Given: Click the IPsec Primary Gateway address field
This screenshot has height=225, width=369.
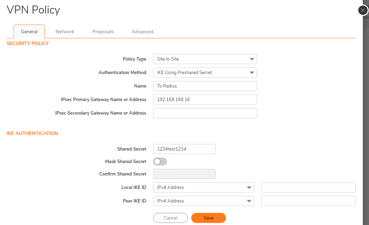Looking at the screenshot, I should click(x=205, y=99).
